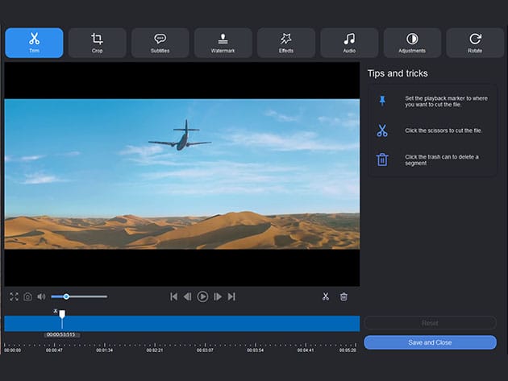Toggle fullscreen video preview
The width and height of the screenshot is (508, 381).
(14, 296)
